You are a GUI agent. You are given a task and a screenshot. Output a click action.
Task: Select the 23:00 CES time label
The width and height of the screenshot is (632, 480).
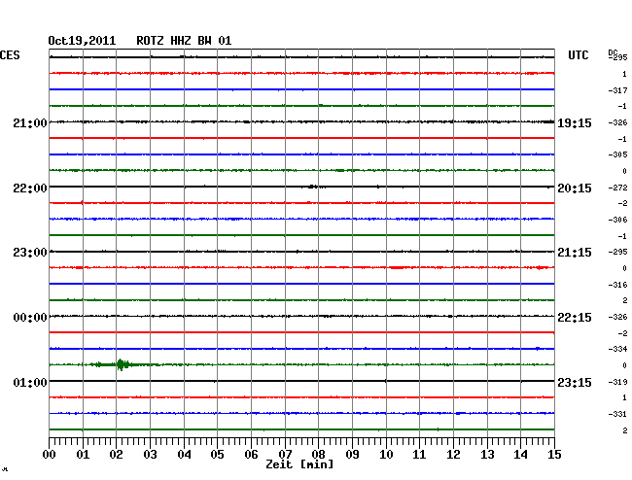(x=30, y=253)
